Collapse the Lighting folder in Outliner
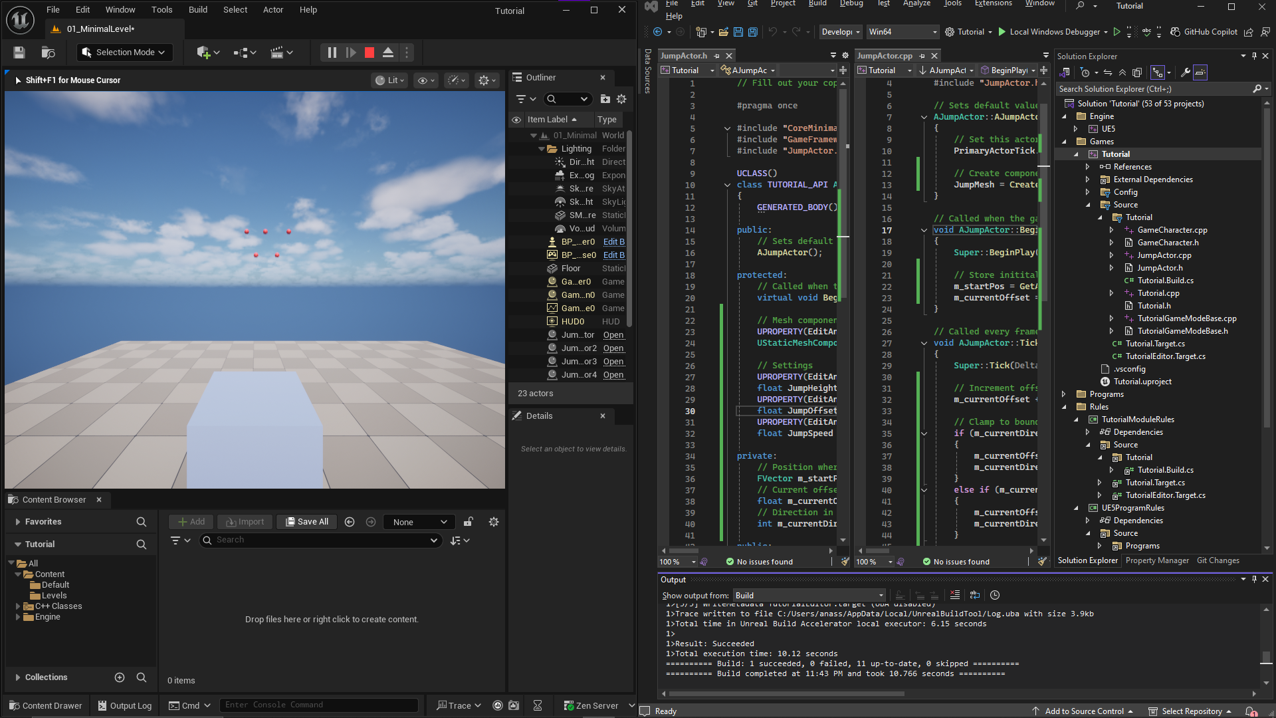The height and width of the screenshot is (718, 1276). click(x=542, y=149)
